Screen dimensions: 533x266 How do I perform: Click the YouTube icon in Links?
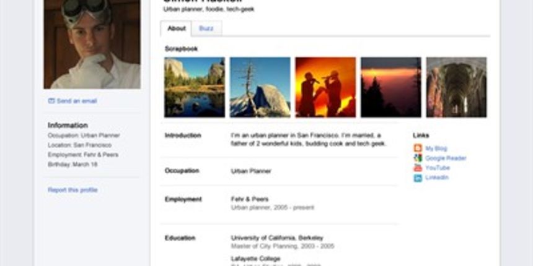418,168
